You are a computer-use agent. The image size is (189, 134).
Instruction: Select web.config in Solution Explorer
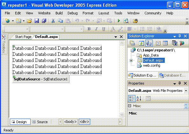152,65
